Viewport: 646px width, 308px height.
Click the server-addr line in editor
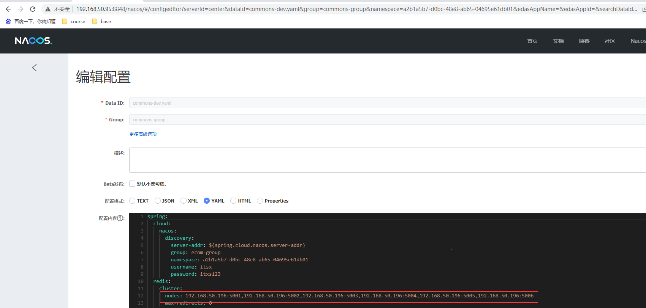[238, 245]
